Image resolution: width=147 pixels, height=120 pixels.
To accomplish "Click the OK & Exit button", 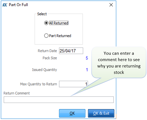I will coord(101,113).
